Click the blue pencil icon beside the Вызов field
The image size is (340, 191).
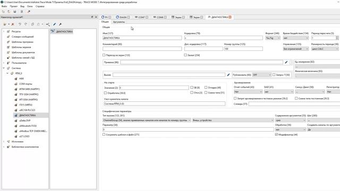(228, 75)
